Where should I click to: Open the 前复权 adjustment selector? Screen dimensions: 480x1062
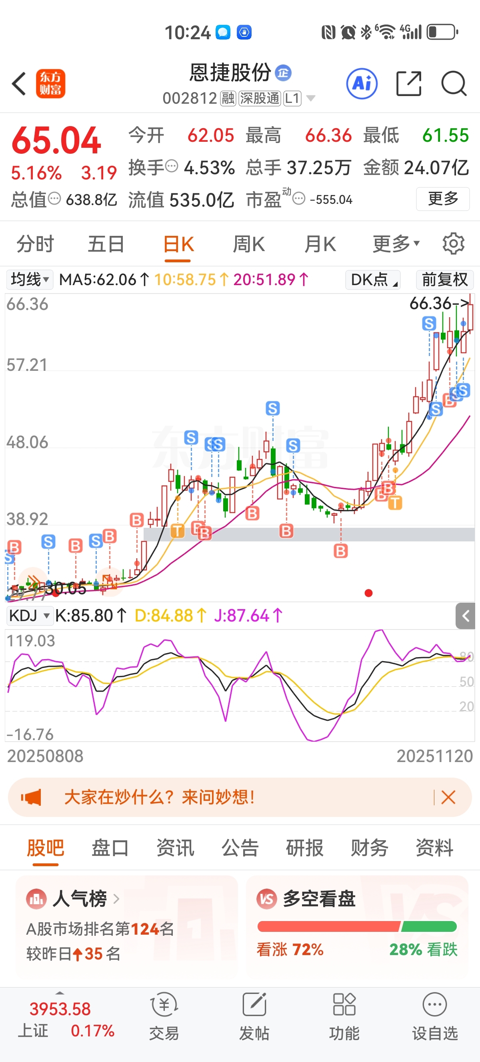click(444, 280)
